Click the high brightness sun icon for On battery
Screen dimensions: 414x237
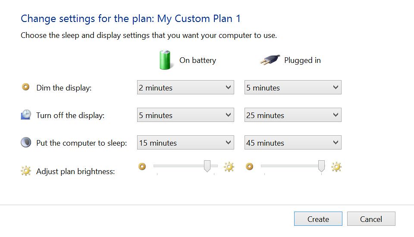tap(229, 166)
